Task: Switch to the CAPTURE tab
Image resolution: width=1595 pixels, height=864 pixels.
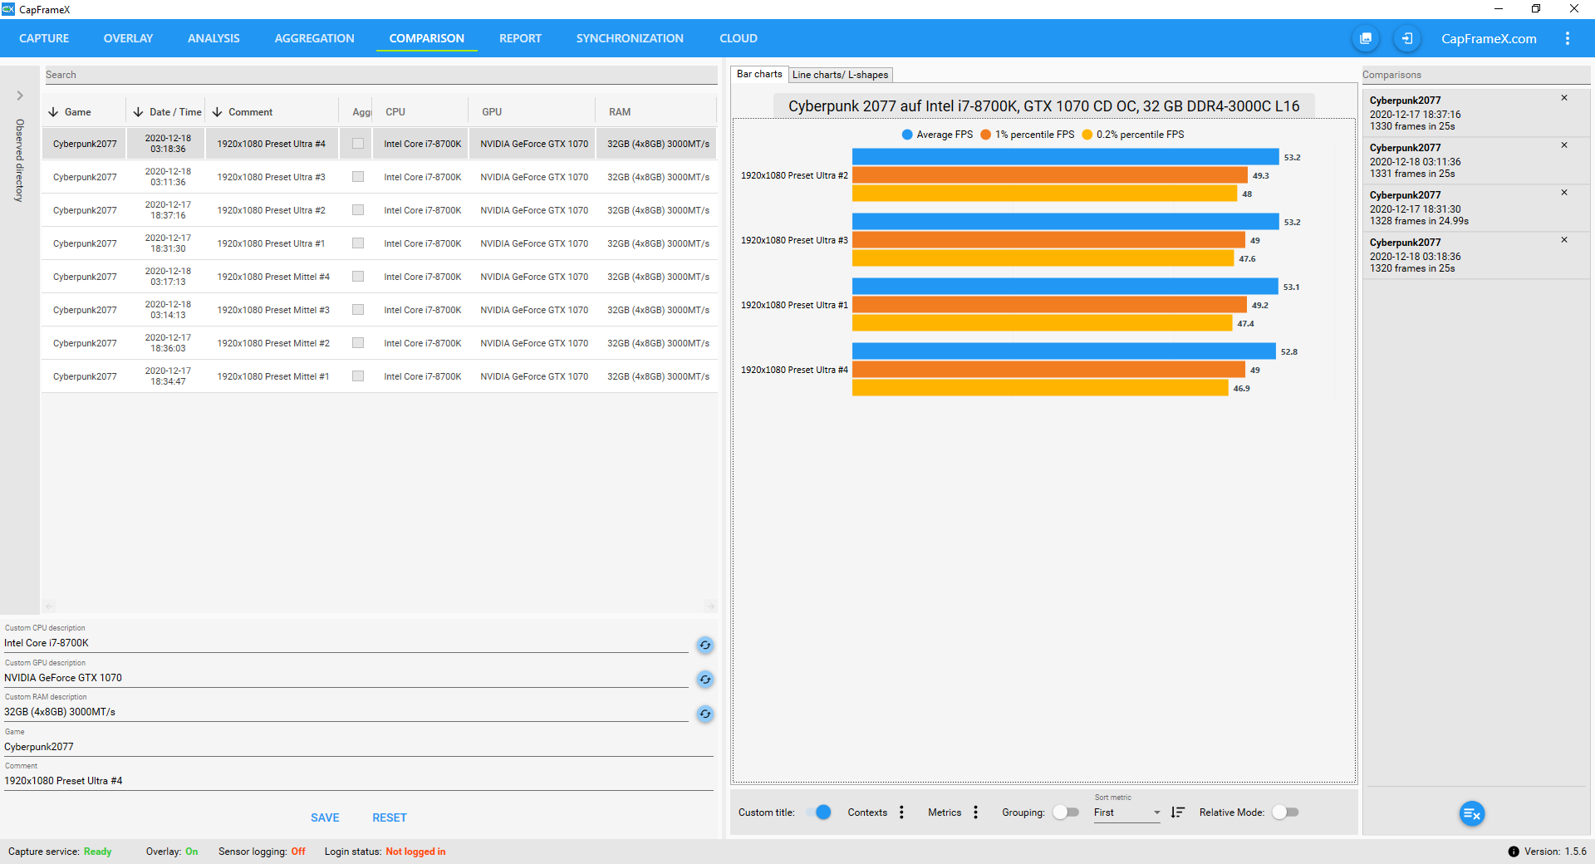Action: [x=44, y=38]
